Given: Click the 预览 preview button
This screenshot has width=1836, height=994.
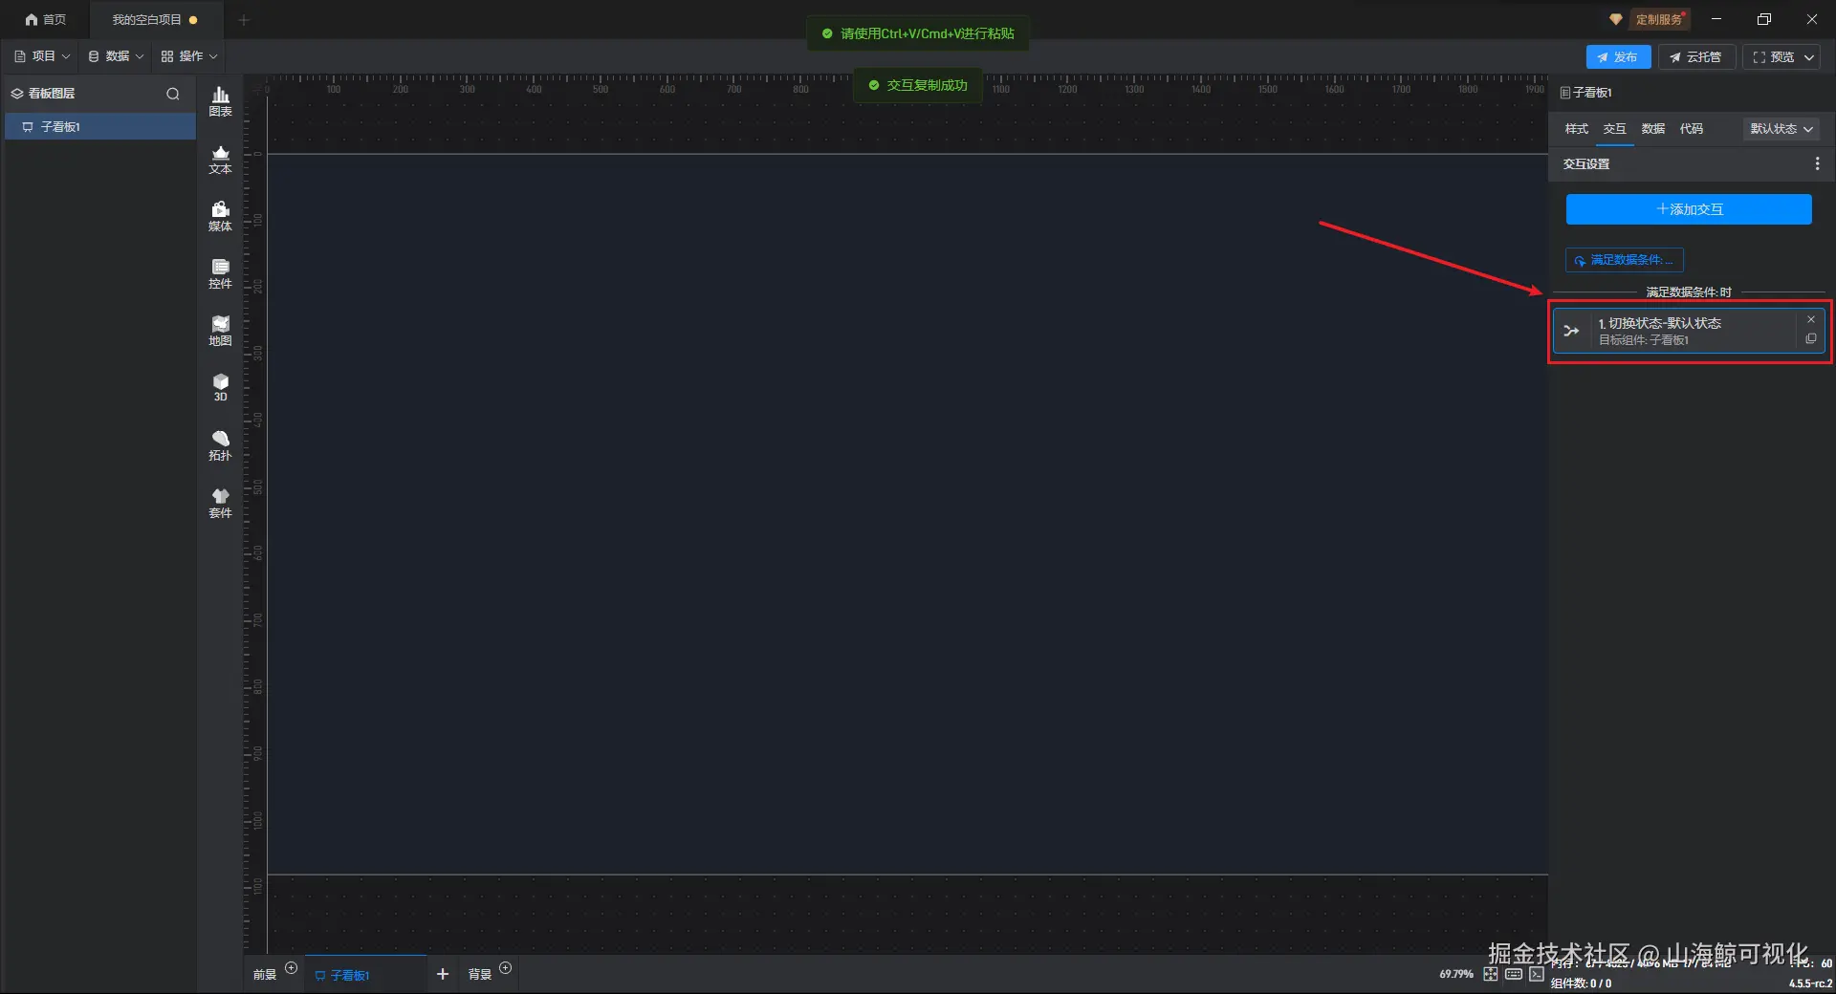Looking at the screenshot, I should [x=1774, y=57].
